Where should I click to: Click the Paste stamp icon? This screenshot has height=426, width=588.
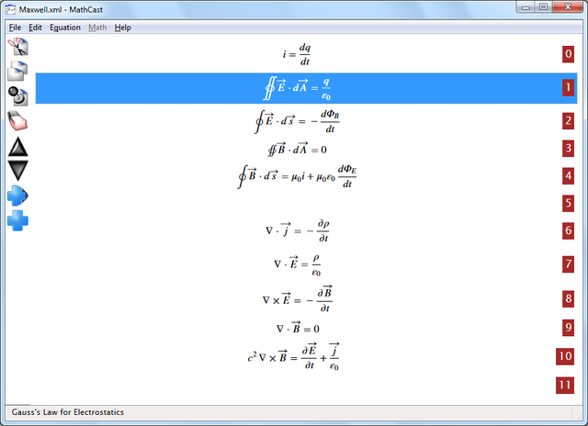click(x=17, y=96)
